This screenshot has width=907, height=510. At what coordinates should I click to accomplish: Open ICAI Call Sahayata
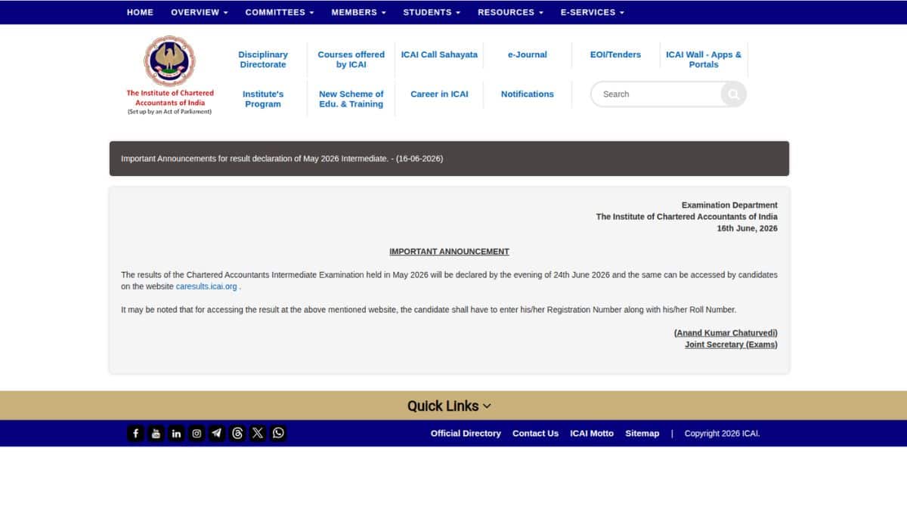[x=439, y=54]
